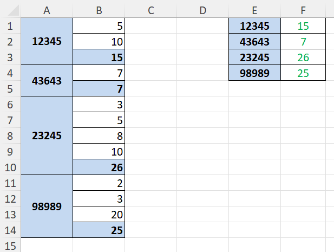Click cell B6 containing 3
Screen dimensions: 334x252
click(x=99, y=104)
